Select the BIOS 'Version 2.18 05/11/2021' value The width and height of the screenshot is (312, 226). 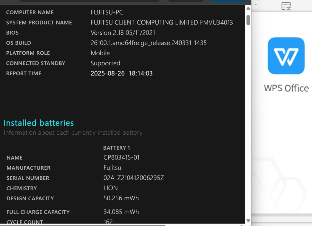pos(123,33)
